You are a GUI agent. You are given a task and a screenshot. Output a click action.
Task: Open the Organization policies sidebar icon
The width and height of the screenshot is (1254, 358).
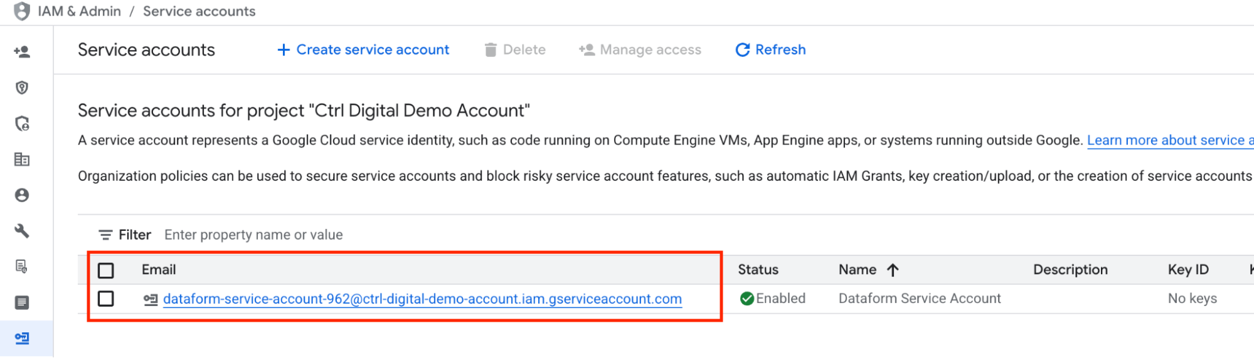click(22, 159)
